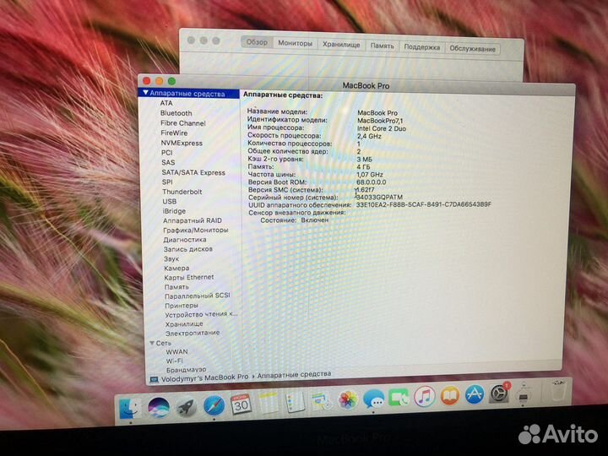Open iTunes music icon
Viewport: 608px width, 456px height.
point(424,397)
